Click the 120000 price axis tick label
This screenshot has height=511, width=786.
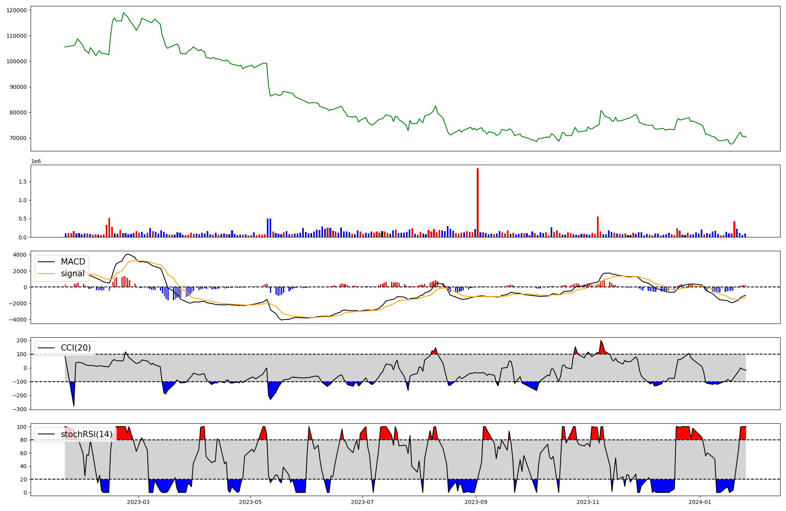click(17, 10)
